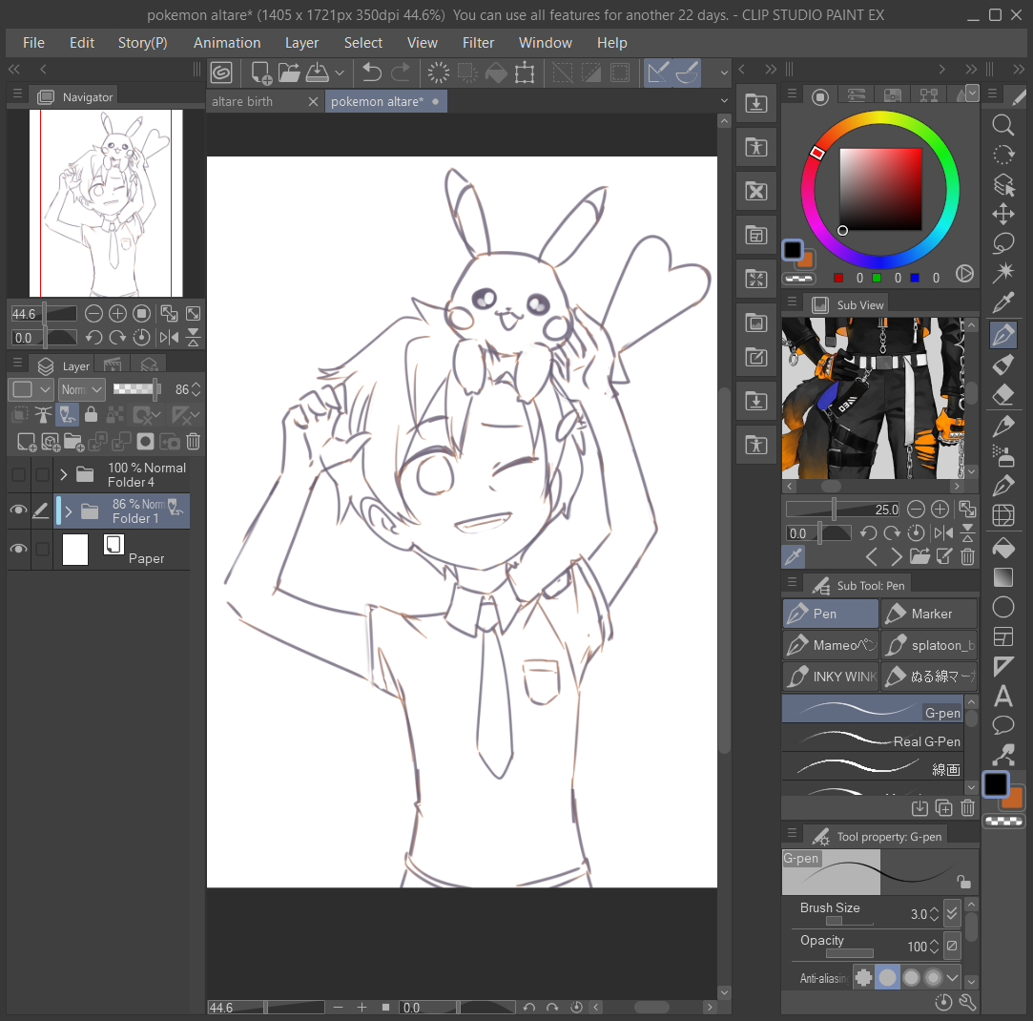The width and height of the screenshot is (1033, 1021).
Task: Delete the Sub View image
Action: pyautogui.click(x=967, y=557)
